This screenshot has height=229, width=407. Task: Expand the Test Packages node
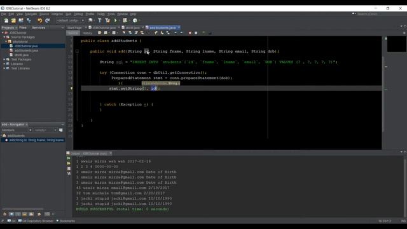[4, 59]
